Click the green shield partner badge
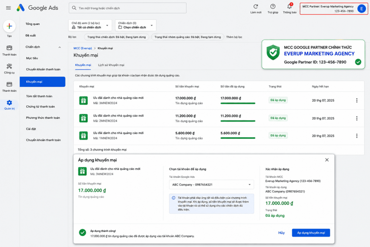The image size is (370, 247). click(273, 52)
